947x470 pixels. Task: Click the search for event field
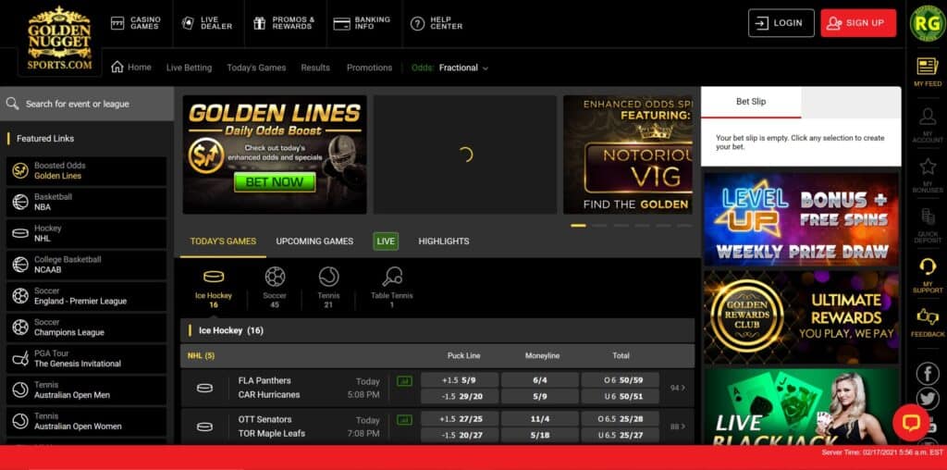pyautogui.click(x=87, y=104)
